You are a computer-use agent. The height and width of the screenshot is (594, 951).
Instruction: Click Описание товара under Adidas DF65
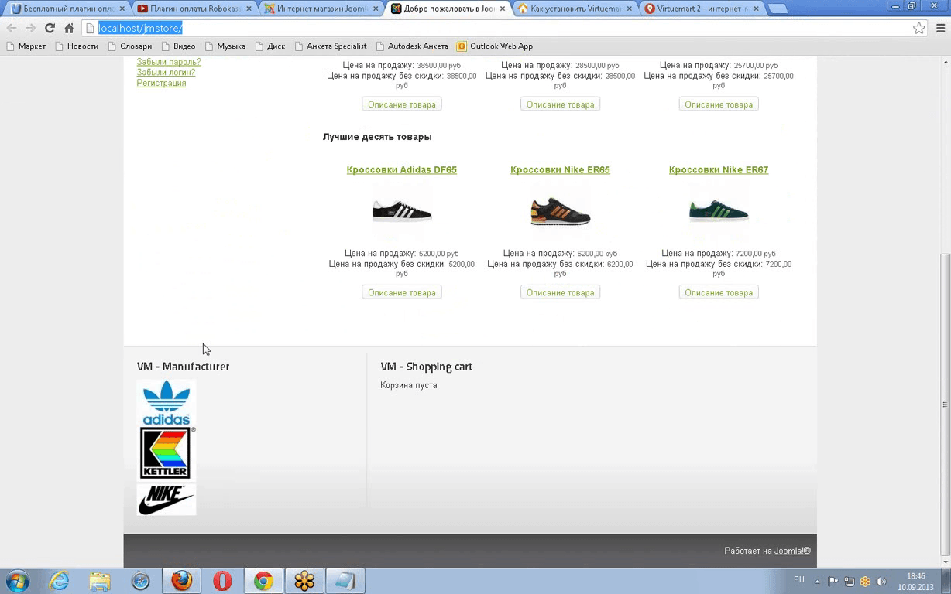(x=402, y=292)
